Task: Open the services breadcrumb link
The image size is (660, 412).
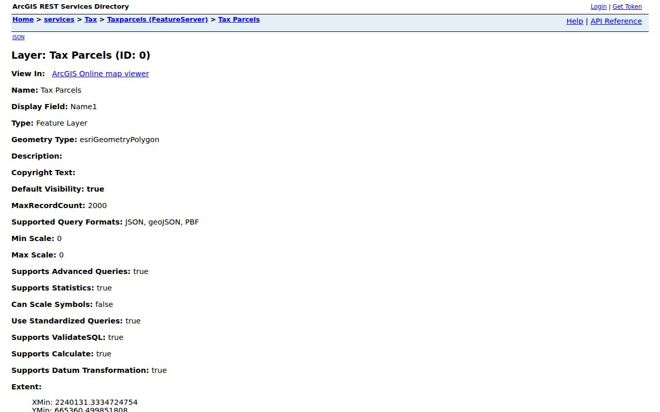Action: (x=59, y=20)
